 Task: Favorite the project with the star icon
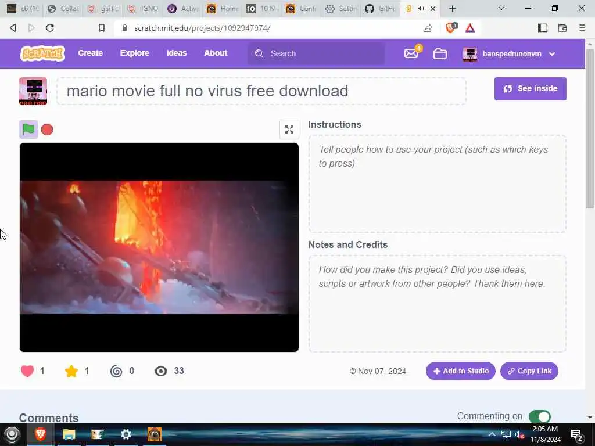(71, 371)
